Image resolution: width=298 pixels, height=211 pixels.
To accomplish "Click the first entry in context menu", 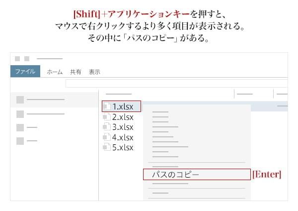I will (160, 112).
